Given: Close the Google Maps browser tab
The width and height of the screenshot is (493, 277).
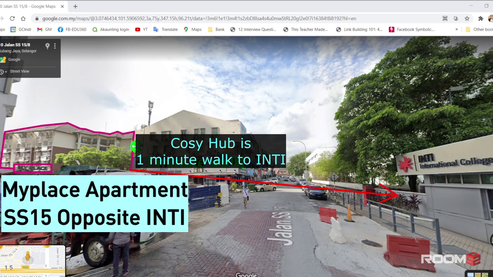Looking at the screenshot, I should click(62, 6).
